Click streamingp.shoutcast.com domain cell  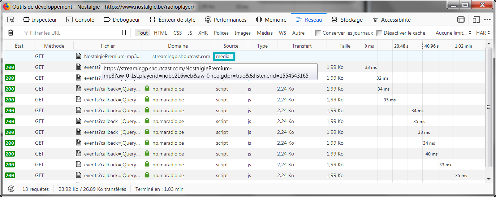click(x=181, y=57)
